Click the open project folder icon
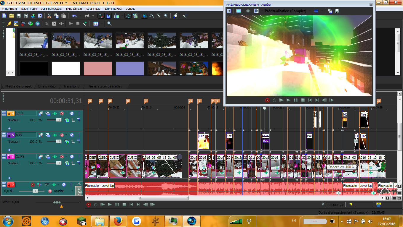Image resolution: width=403 pixels, height=227 pixels. pos(12,16)
